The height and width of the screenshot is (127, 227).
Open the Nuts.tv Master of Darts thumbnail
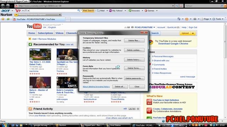40,82
